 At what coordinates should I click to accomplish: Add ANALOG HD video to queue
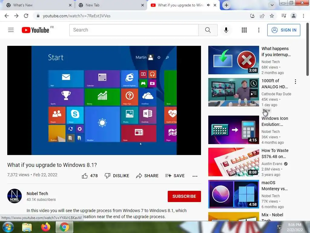(254, 93)
